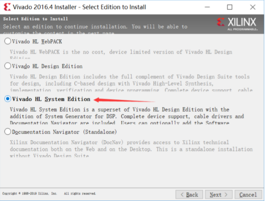Click the Design Edition description paragraph
The height and width of the screenshot is (201, 265).
tap(131, 83)
